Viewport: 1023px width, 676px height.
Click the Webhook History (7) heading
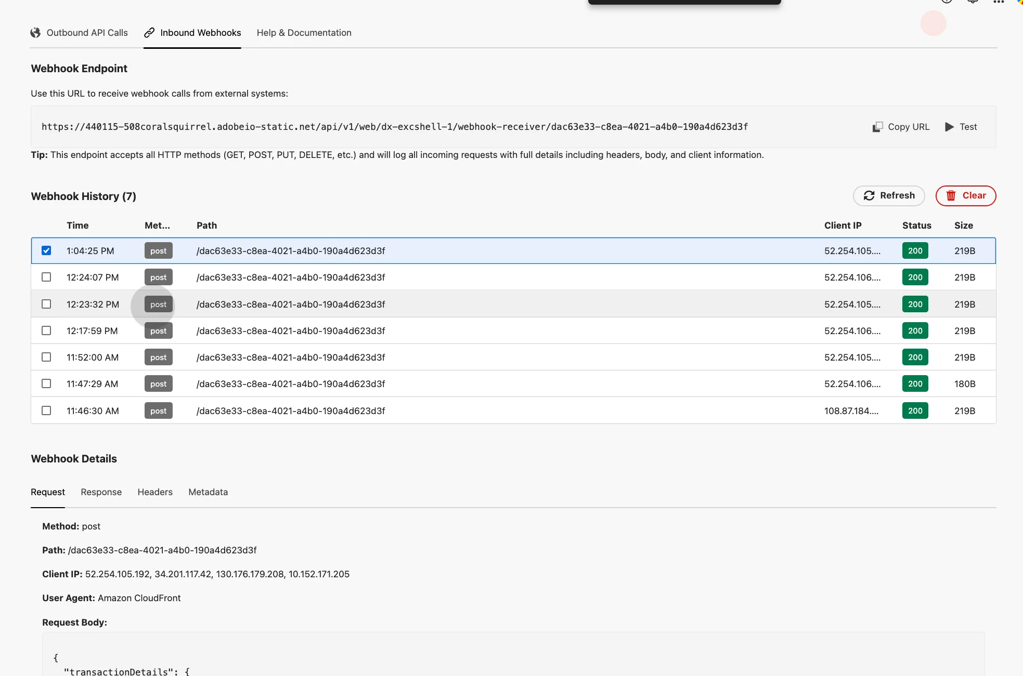coord(83,196)
